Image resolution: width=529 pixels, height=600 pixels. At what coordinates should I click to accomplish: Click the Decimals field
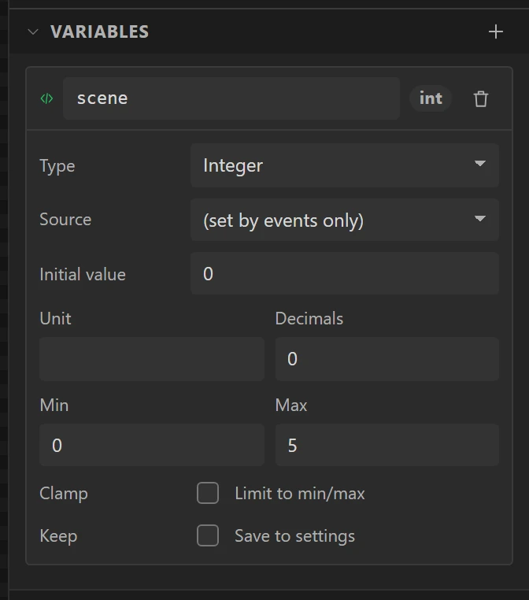[387, 359]
